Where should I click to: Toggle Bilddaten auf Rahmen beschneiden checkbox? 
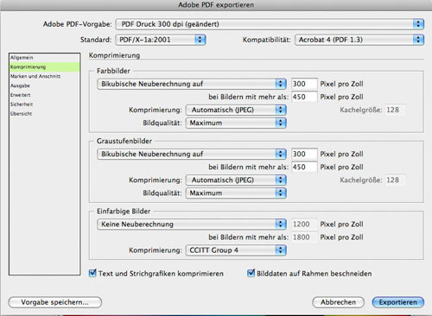point(251,273)
